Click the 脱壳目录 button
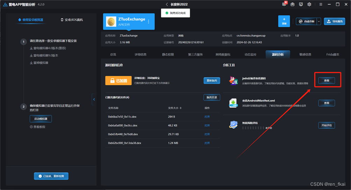This screenshot has height=190, width=351. 212,97
